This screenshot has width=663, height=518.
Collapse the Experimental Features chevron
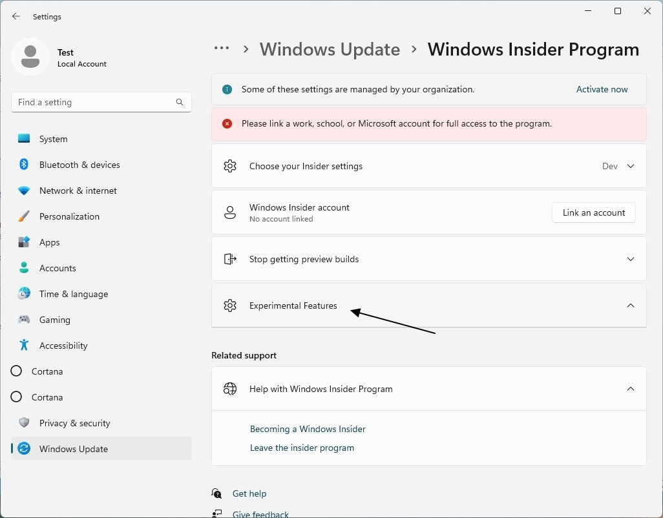coord(631,306)
